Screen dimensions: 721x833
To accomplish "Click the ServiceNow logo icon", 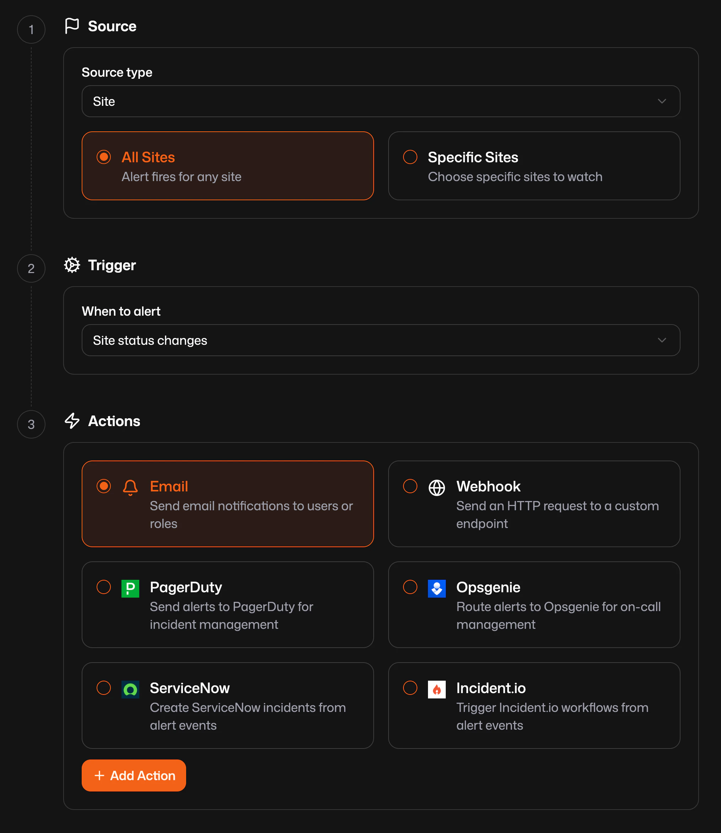I will (130, 689).
